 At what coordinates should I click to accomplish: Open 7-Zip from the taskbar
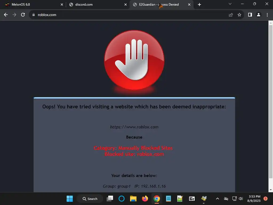(x=192, y=199)
